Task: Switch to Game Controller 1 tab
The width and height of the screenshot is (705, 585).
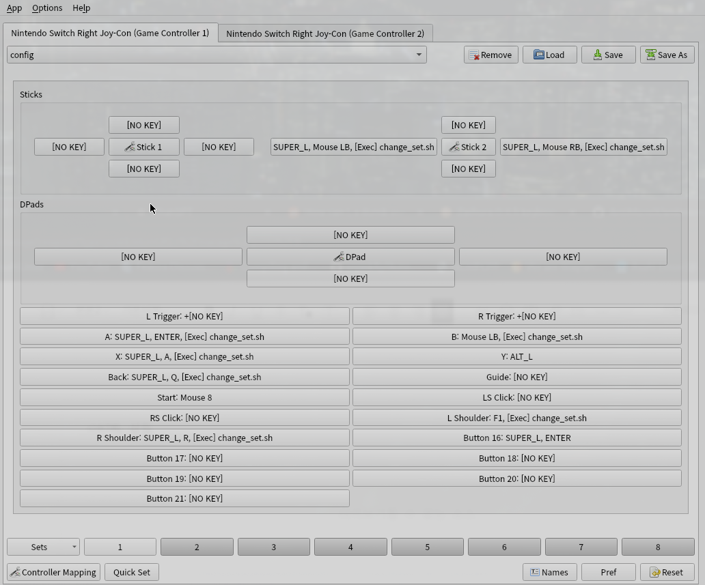Action: (x=110, y=33)
